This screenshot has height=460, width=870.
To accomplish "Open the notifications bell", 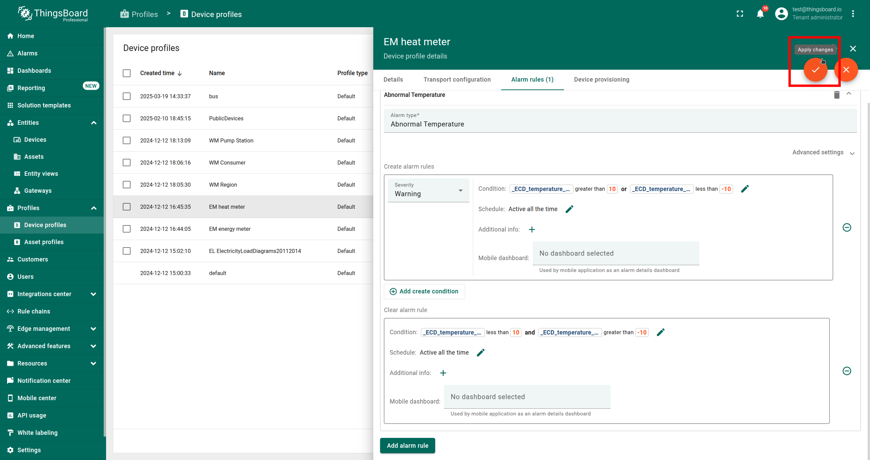I will (x=760, y=14).
